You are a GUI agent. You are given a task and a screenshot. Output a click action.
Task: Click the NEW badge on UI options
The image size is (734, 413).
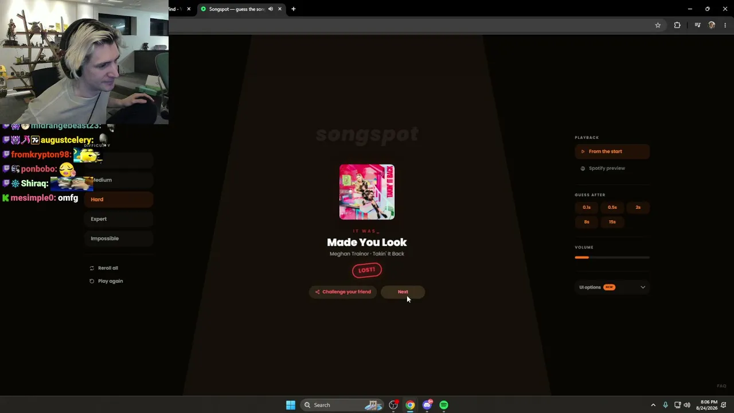[609, 287]
